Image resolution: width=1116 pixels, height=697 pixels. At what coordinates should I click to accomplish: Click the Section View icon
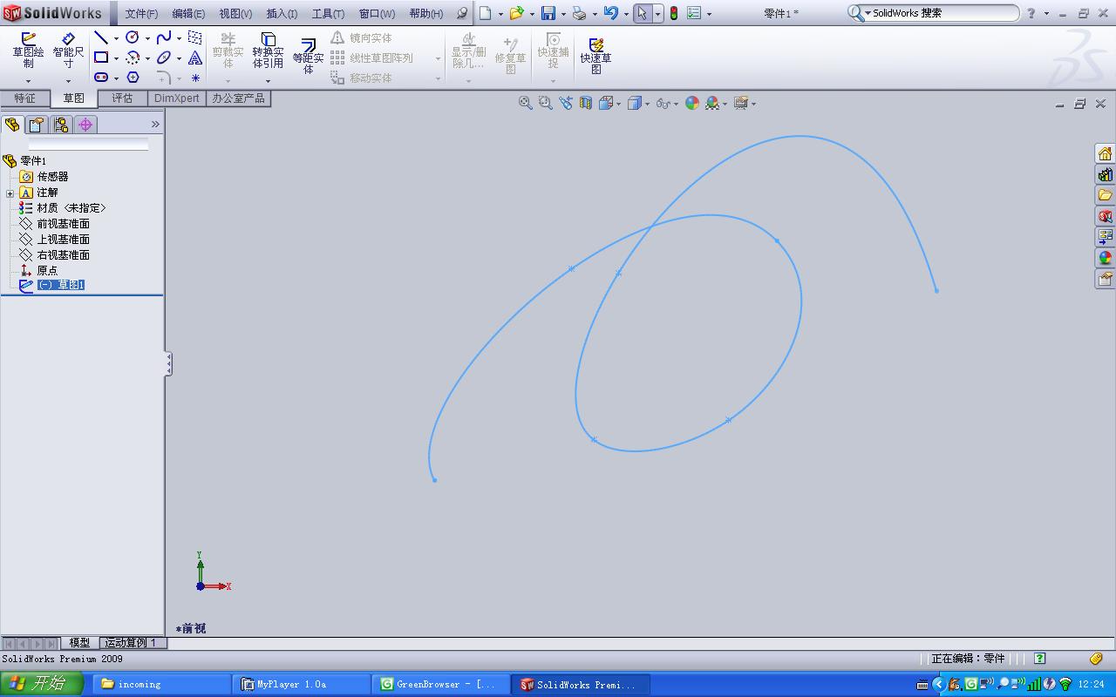click(x=586, y=103)
